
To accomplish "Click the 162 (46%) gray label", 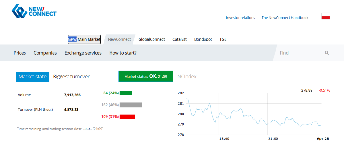I will click(x=110, y=105).
